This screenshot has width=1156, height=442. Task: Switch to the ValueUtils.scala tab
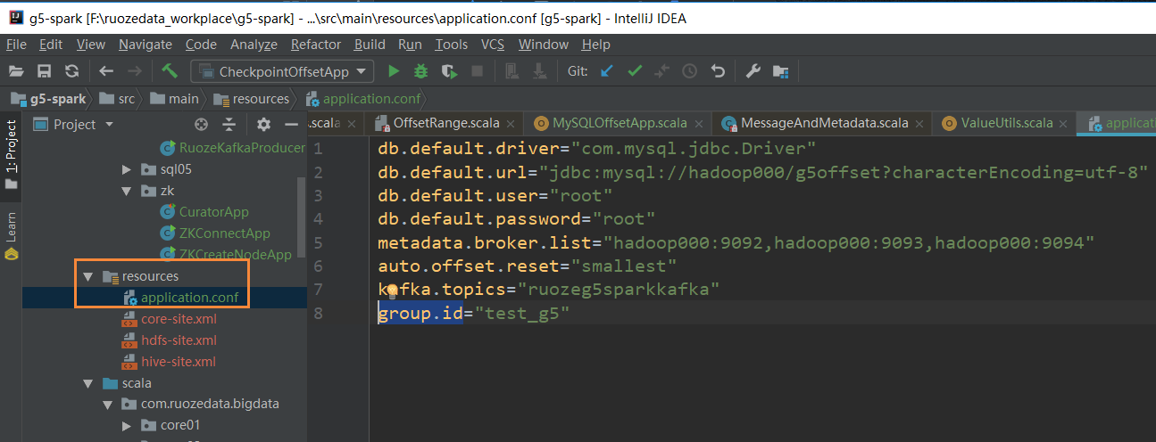[1006, 124]
